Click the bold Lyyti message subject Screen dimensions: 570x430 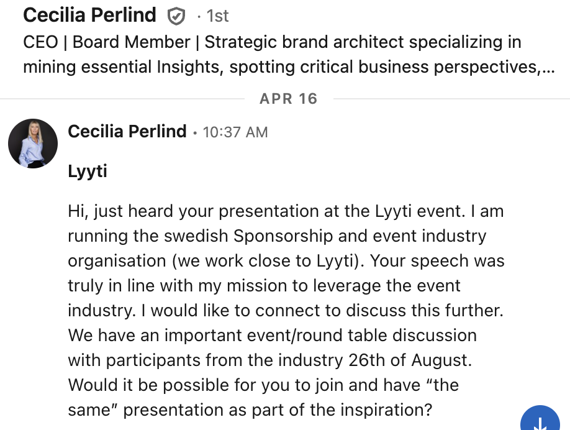coord(88,171)
